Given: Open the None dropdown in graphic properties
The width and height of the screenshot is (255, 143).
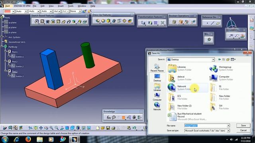Looking at the screenshot, I should (x=80, y=11).
